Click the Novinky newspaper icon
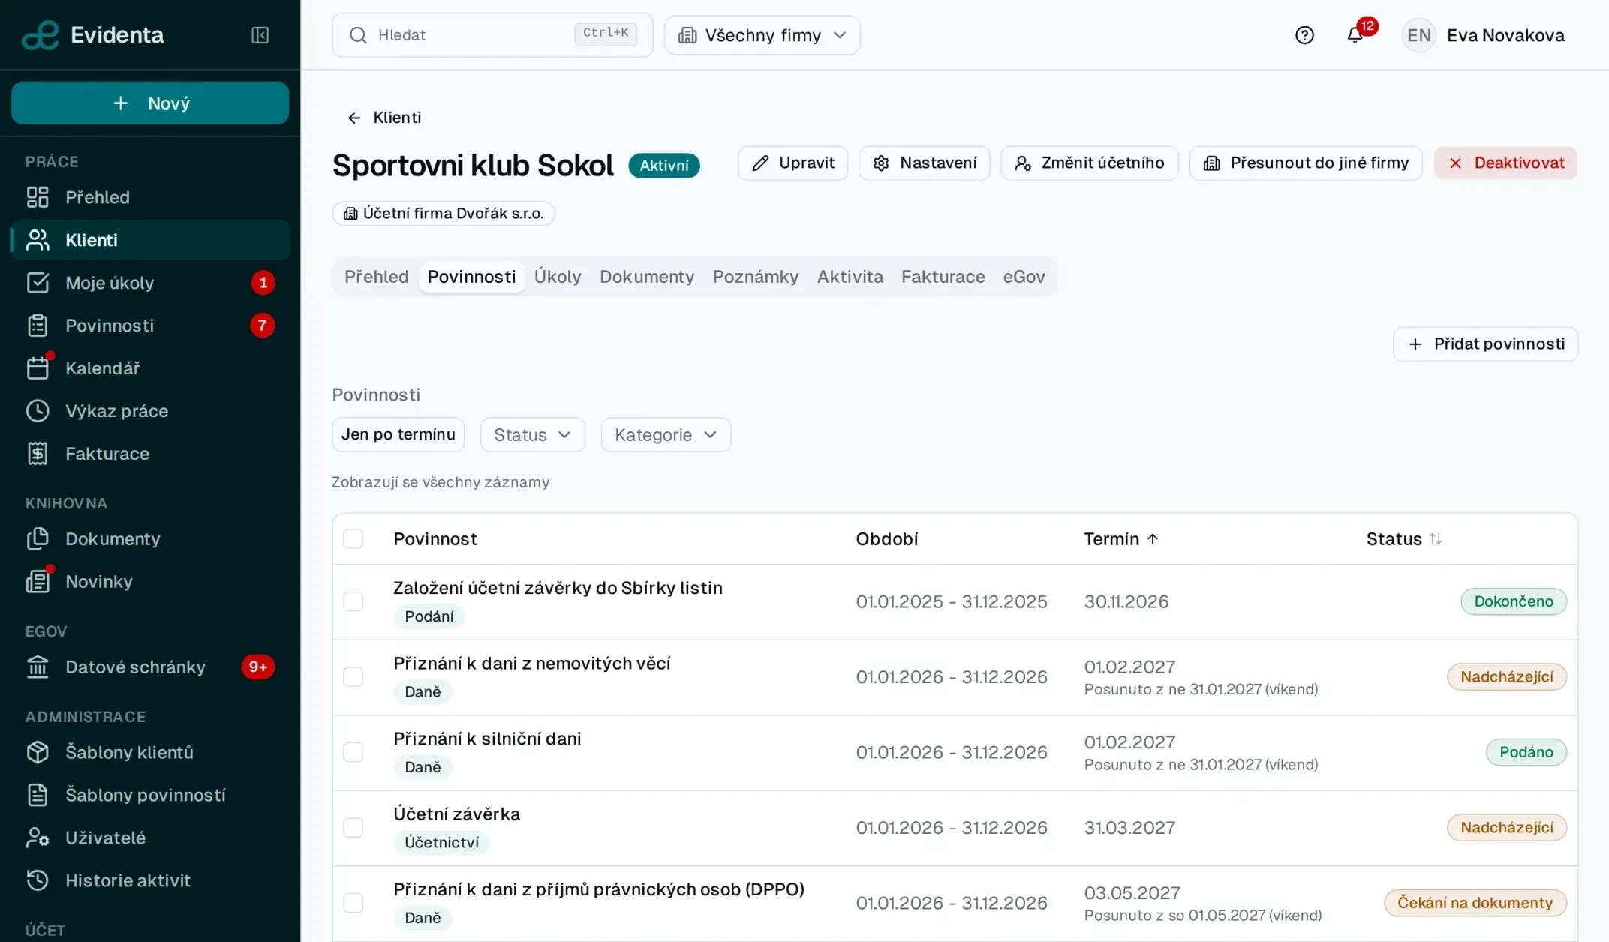 [x=38, y=582]
